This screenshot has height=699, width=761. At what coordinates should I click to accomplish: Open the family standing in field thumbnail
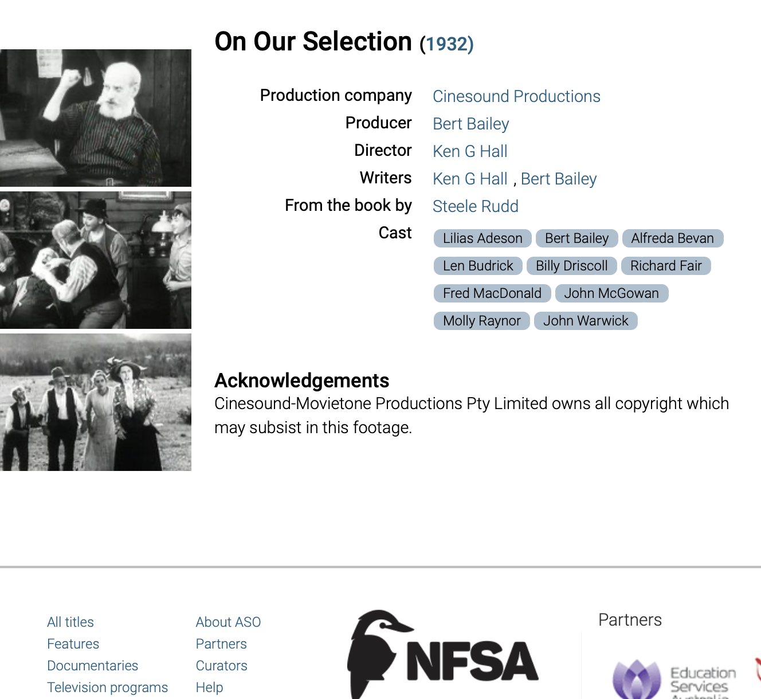96,402
